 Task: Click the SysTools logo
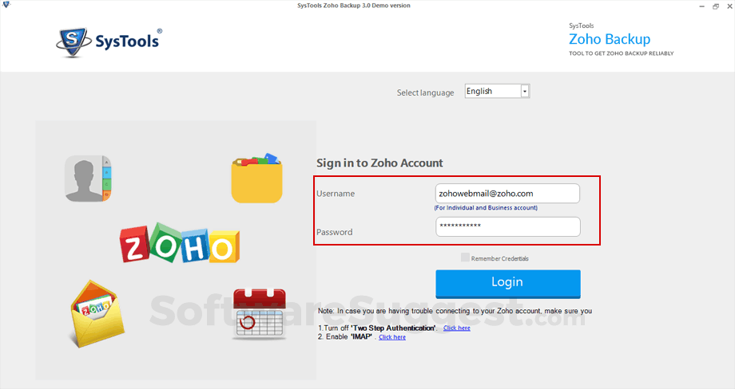click(109, 42)
